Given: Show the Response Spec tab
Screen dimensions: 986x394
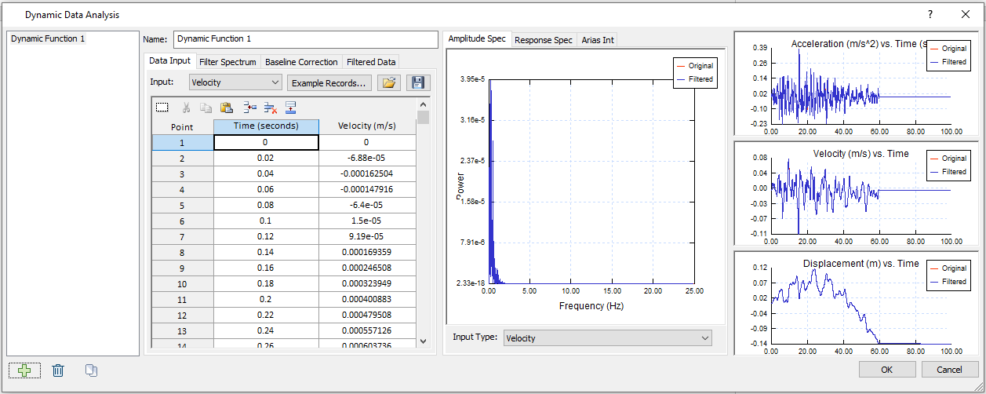Looking at the screenshot, I should (543, 40).
